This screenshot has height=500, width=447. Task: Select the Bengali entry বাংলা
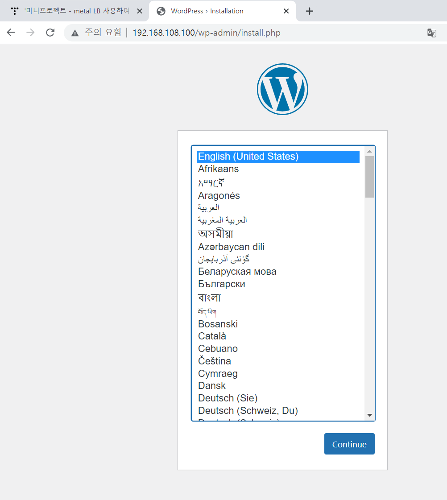coord(278,298)
